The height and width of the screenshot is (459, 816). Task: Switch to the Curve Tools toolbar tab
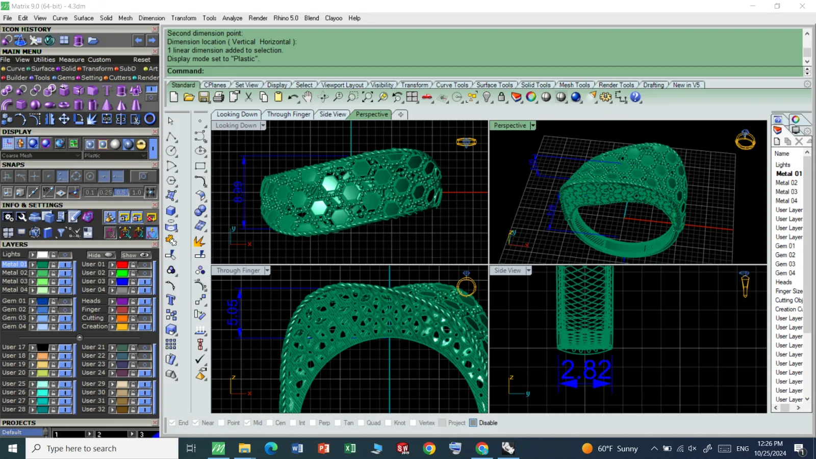pyautogui.click(x=452, y=85)
